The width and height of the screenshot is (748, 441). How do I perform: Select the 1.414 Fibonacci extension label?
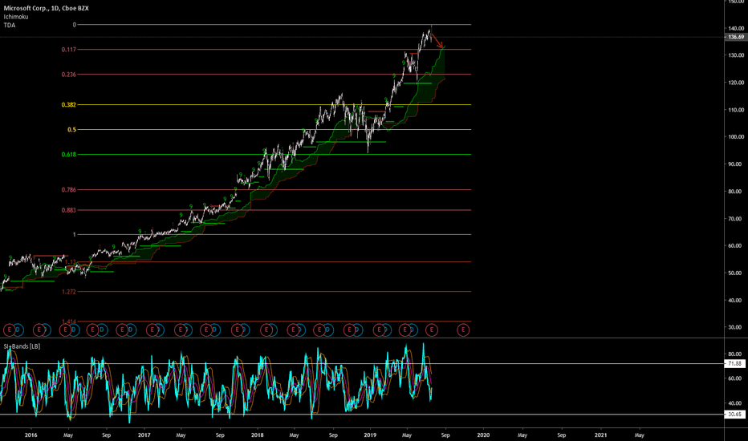(69, 322)
